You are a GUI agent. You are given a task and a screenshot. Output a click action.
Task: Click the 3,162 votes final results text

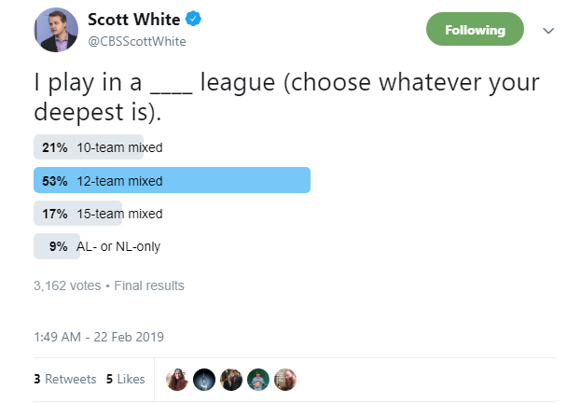tap(108, 285)
